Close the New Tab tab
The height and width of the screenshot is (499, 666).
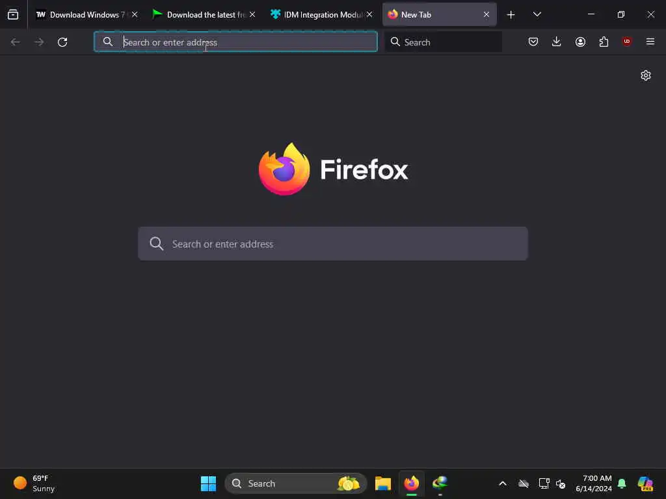pyautogui.click(x=486, y=14)
